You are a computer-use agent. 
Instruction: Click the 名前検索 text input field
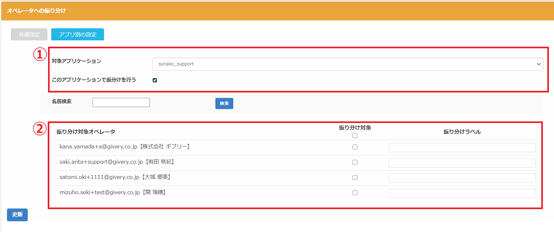click(121, 102)
